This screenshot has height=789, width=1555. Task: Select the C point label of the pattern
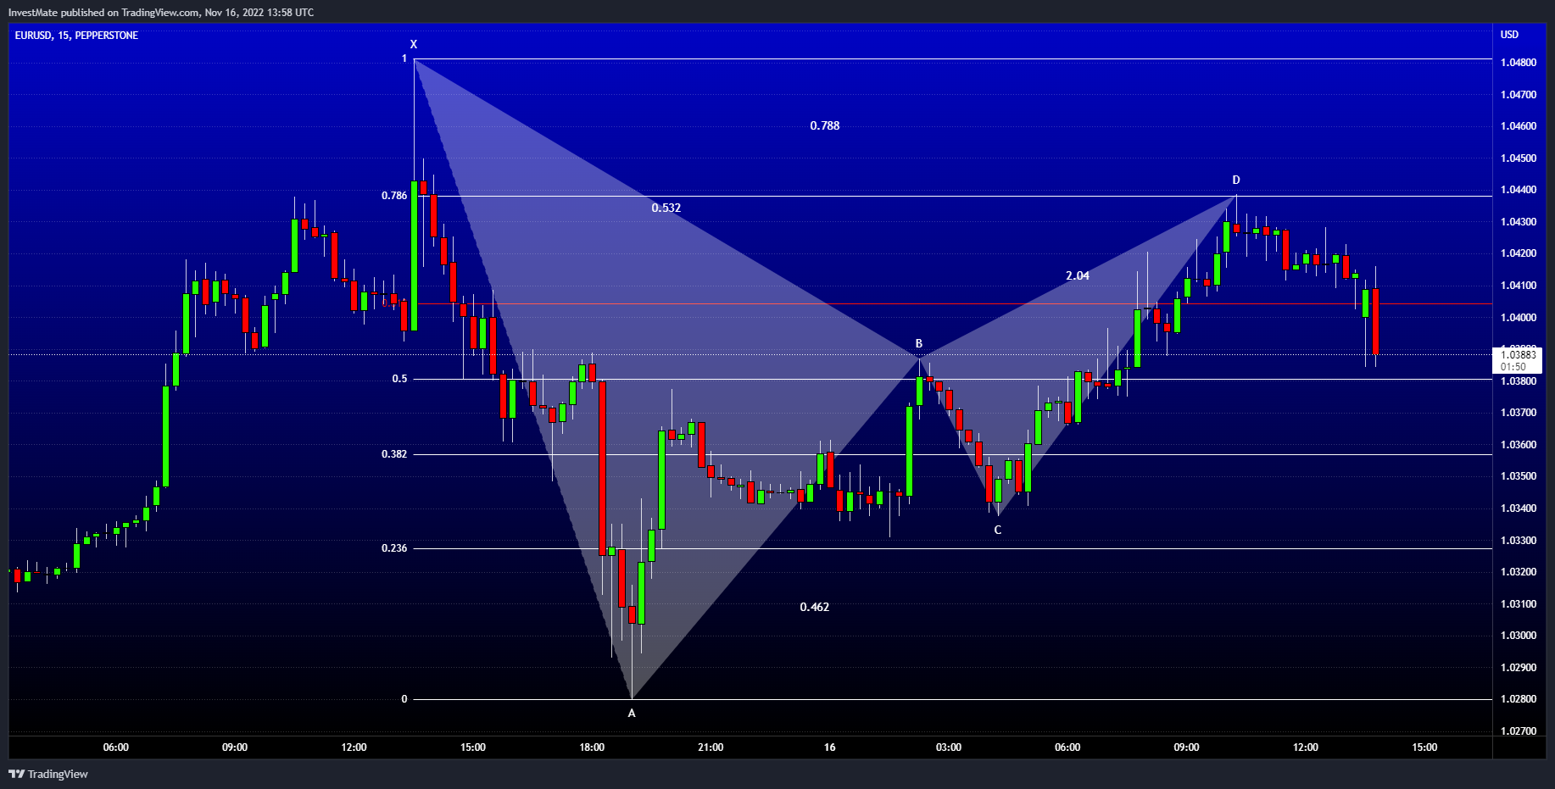pos(998,530)
